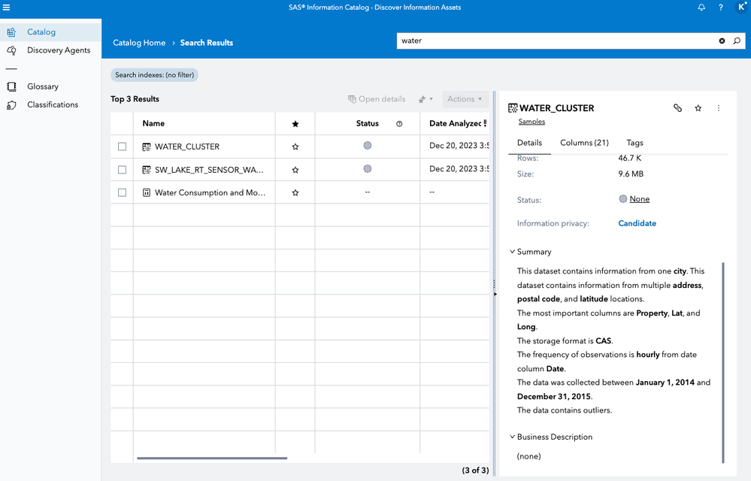The height and width of the screenshot is (481, 751).
Task: Click the favorites star column header
Action: pos(295,124)
